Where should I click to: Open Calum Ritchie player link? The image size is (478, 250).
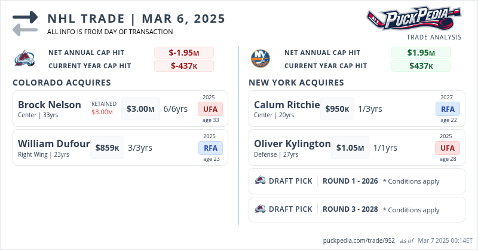point(287,105)
